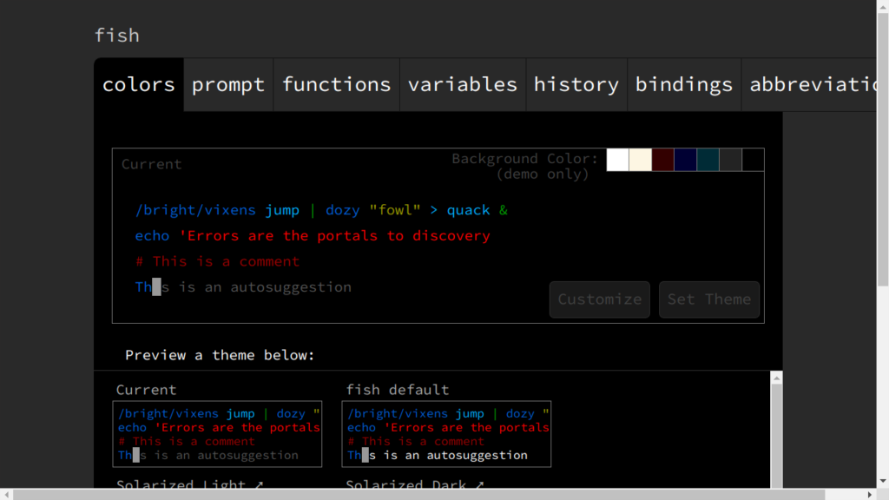This screenshot has height=500, width=889.
Task: Click the Customize button
Action: point(599,299)
